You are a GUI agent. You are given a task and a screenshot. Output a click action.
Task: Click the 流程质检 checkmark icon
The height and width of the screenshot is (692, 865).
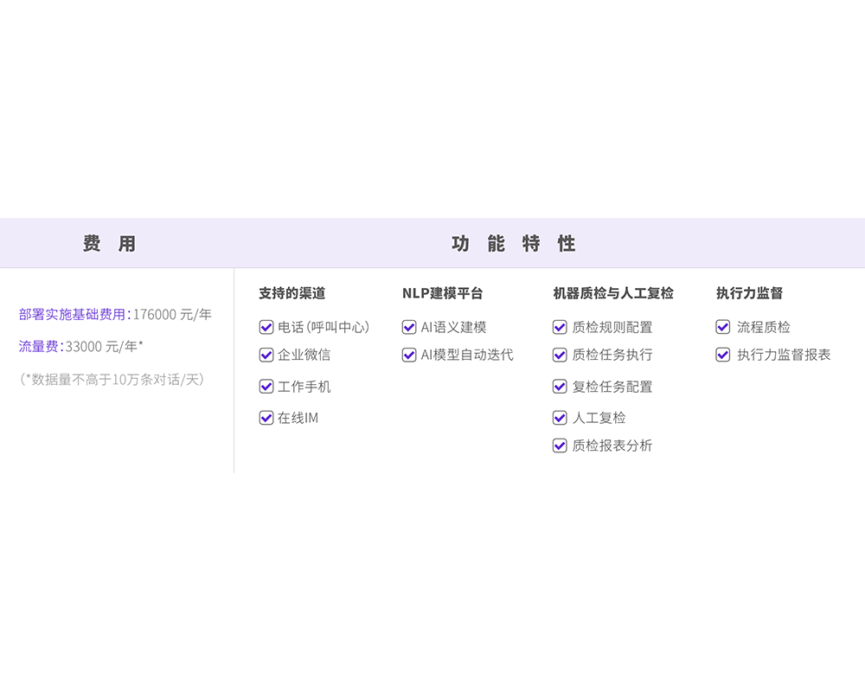point(722,327)
